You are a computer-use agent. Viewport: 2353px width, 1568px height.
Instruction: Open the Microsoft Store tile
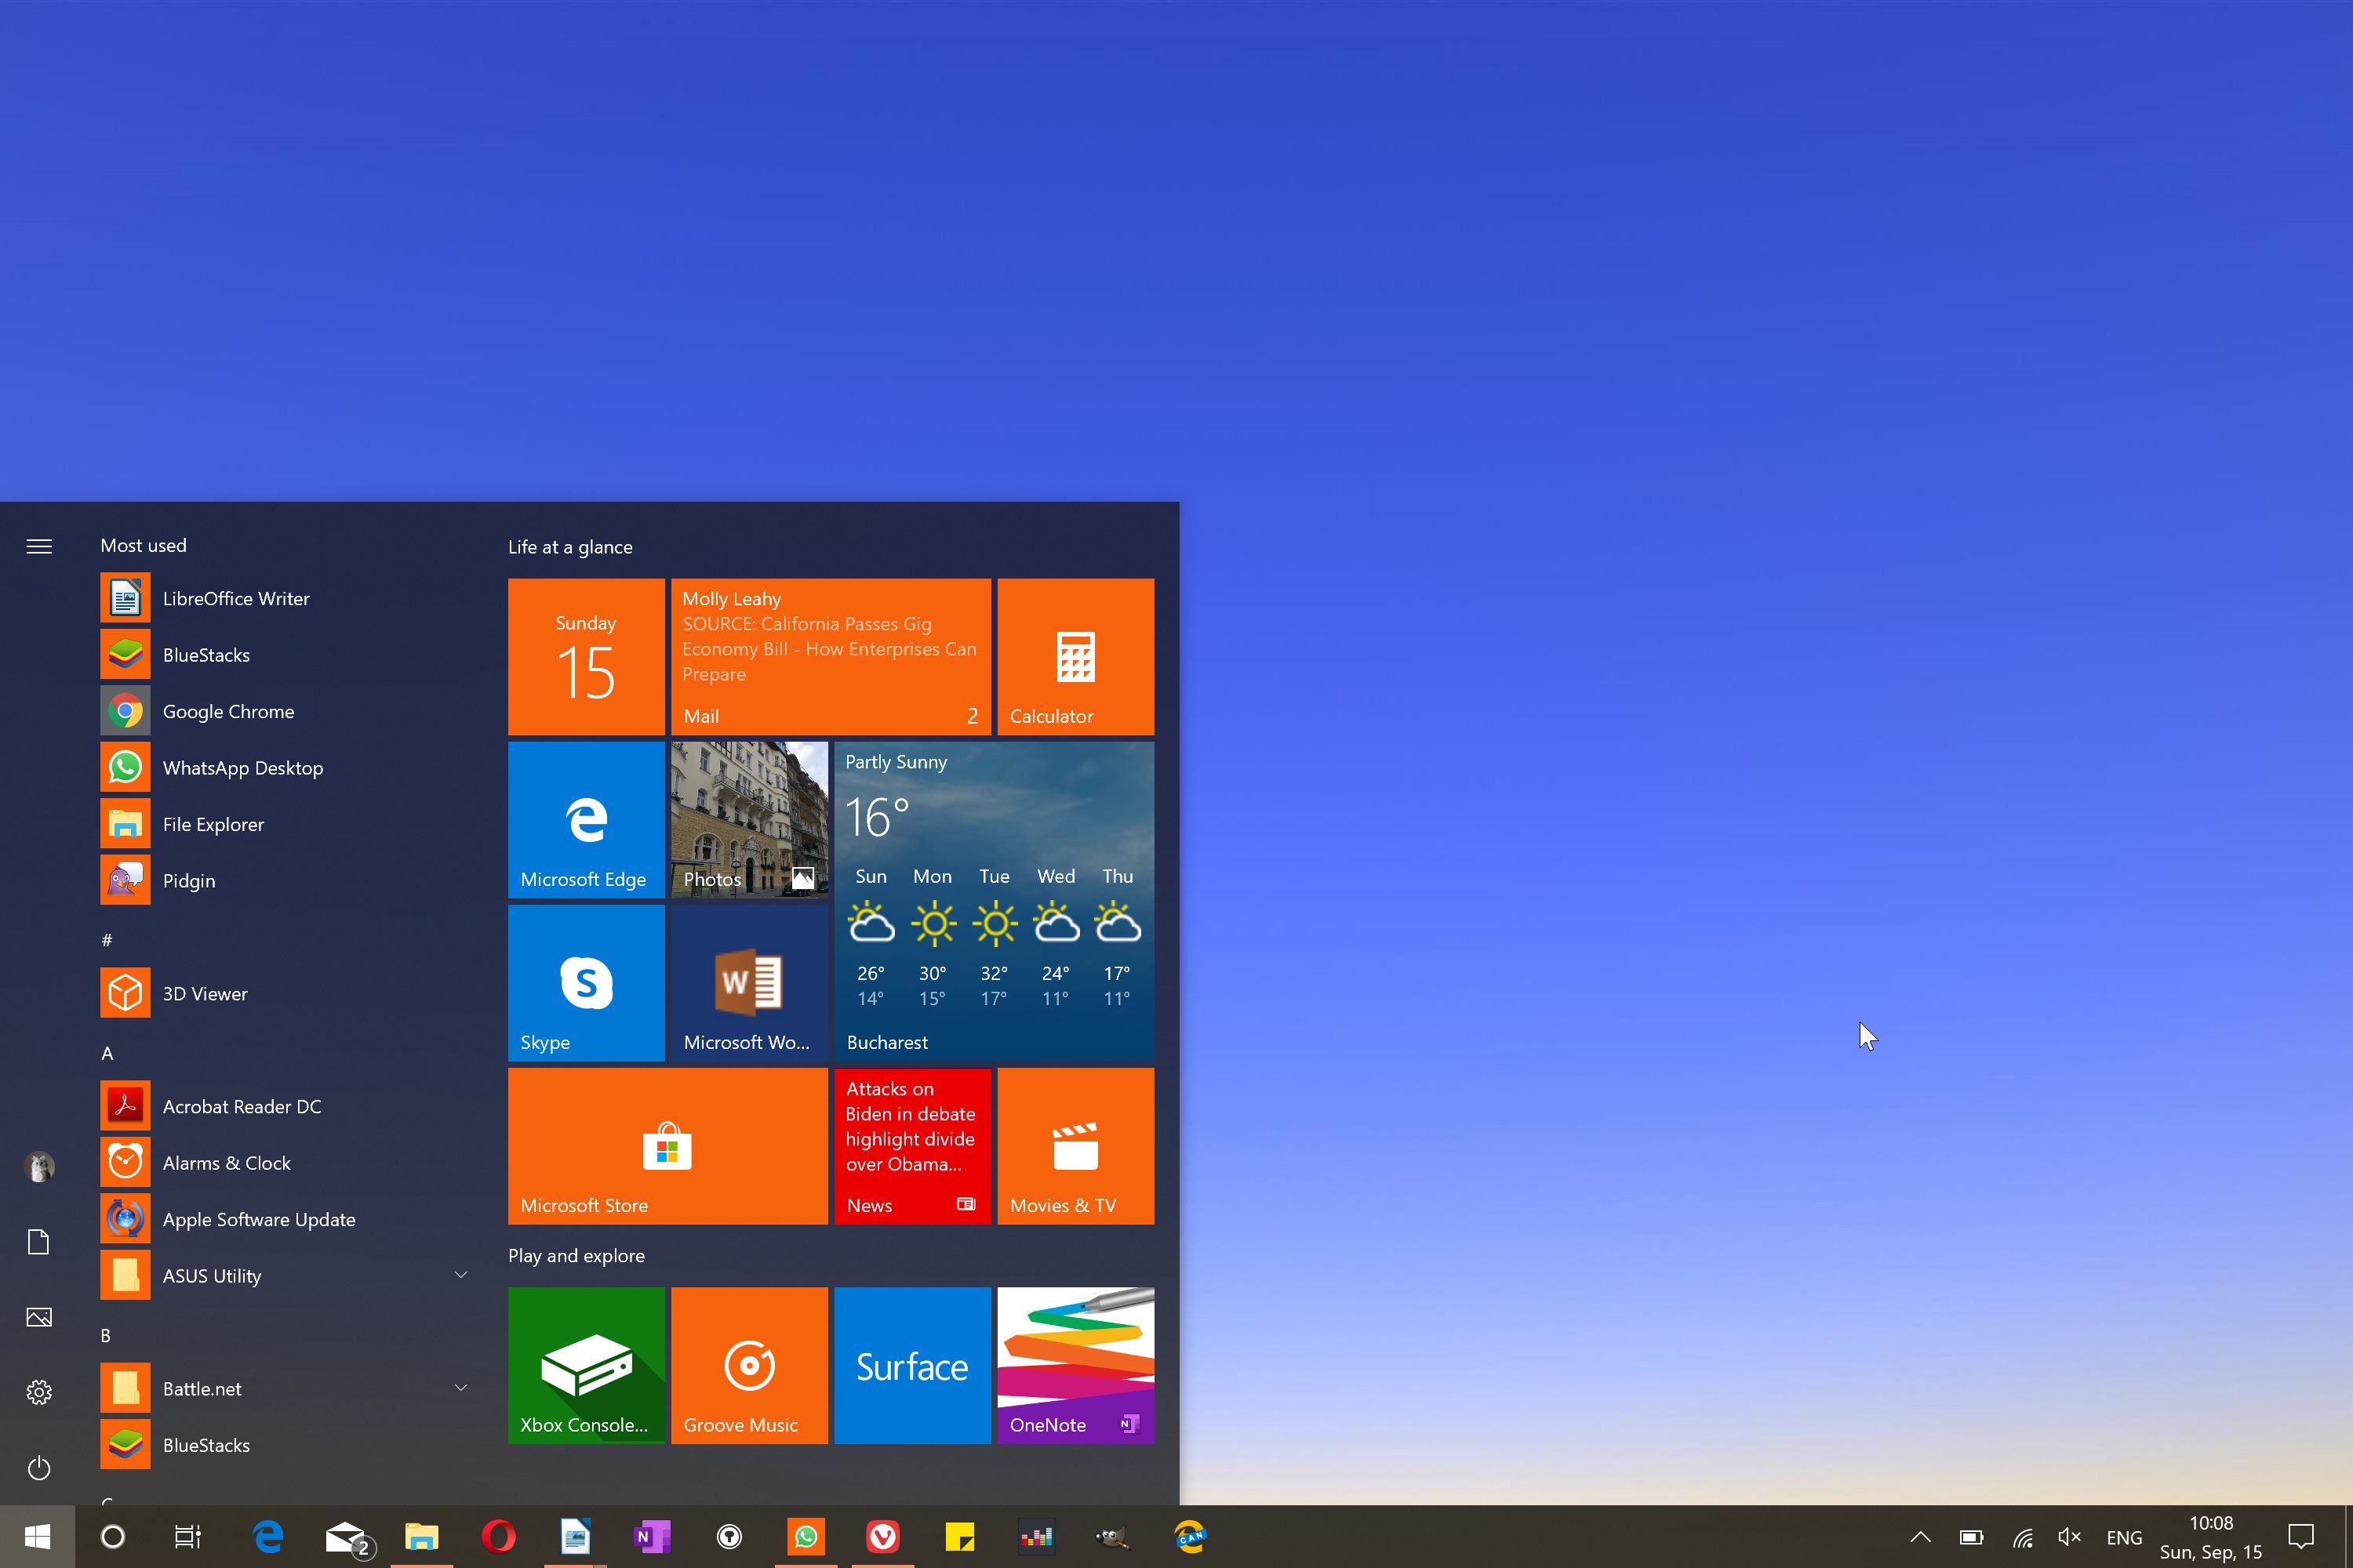pyautogui.click(x=667, y=1146)
